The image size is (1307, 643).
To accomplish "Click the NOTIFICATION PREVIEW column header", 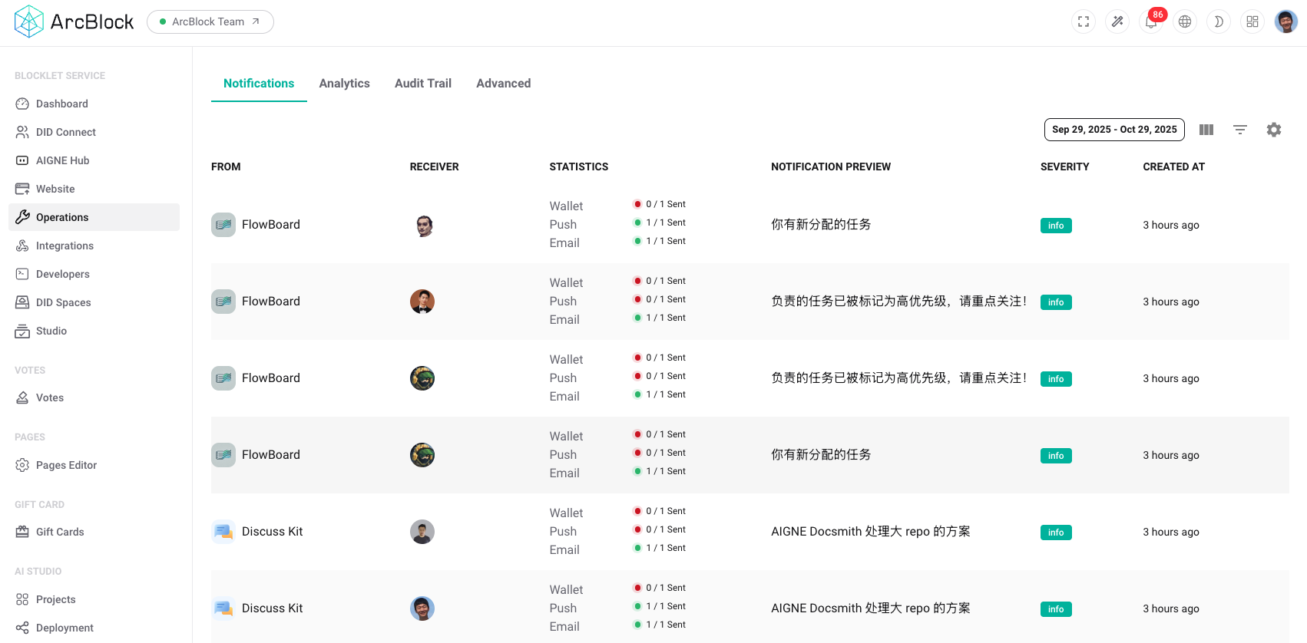I will (831, 167).
